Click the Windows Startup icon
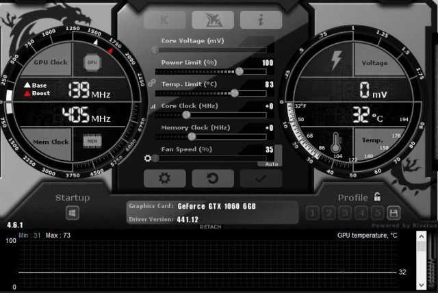 point(73,213)
